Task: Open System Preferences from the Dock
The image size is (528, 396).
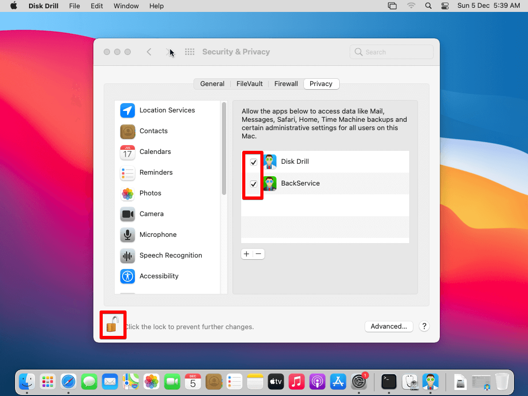Action: [359, 382]
